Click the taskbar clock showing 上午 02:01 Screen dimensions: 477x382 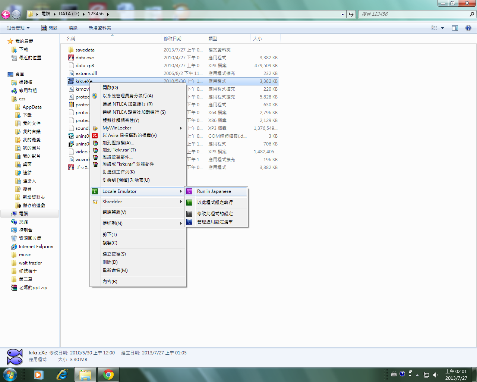coord(456,375)
